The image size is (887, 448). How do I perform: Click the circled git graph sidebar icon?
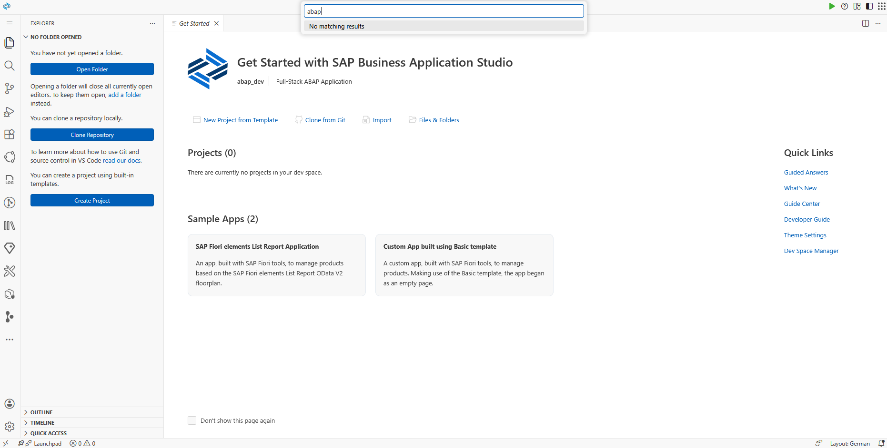[x=10, y=203]
